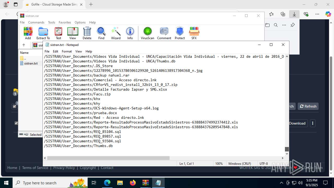Image resolution: width=334 pixels, height=188 pixels.
Task: Open the Tools menu in WinRAR
Action: 51,22
